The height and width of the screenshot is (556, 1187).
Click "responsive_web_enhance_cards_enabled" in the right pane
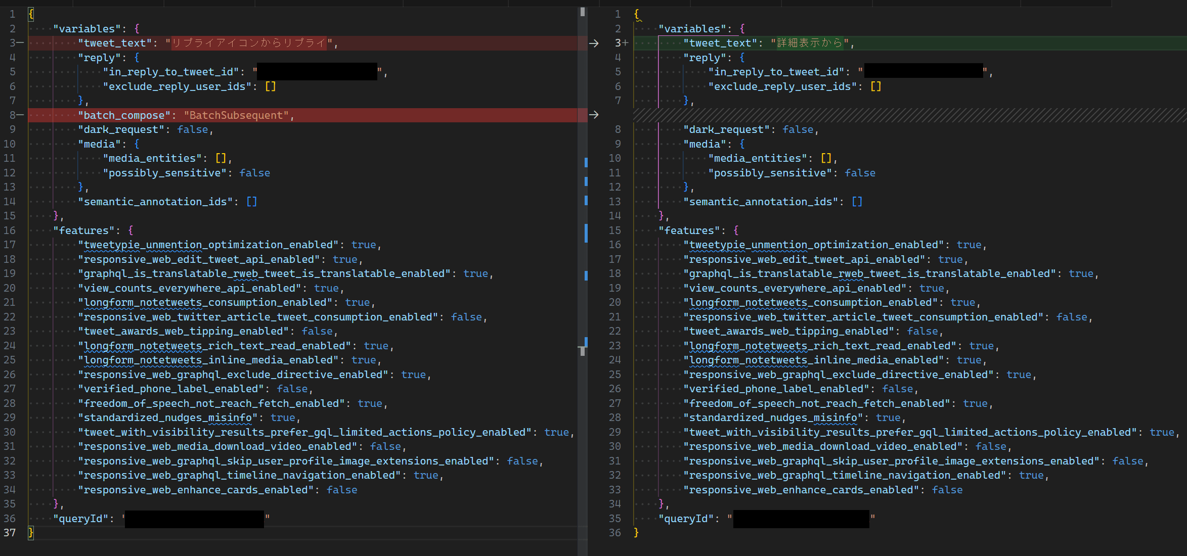click(x=801, y=490)
